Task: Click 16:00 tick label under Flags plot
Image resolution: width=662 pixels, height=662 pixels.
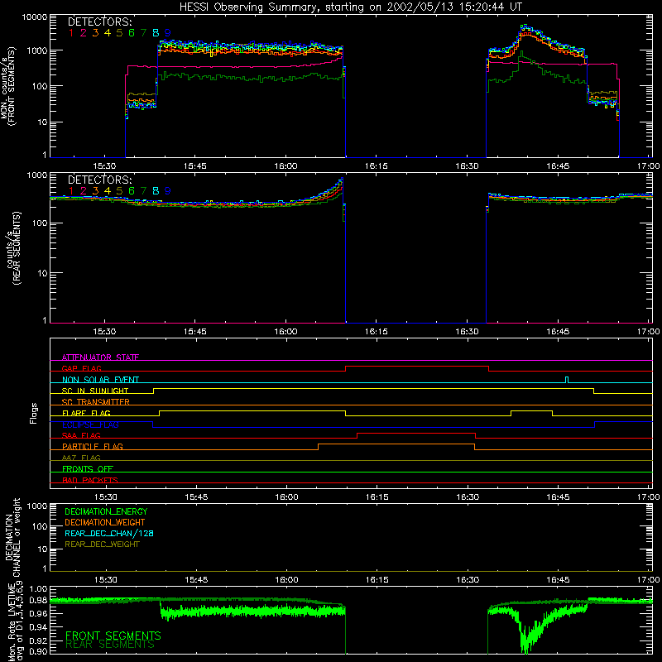Action: [286, 497]
